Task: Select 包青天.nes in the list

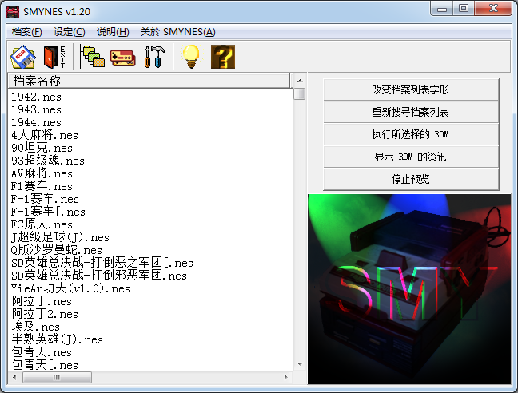Action: pos(42,352)
